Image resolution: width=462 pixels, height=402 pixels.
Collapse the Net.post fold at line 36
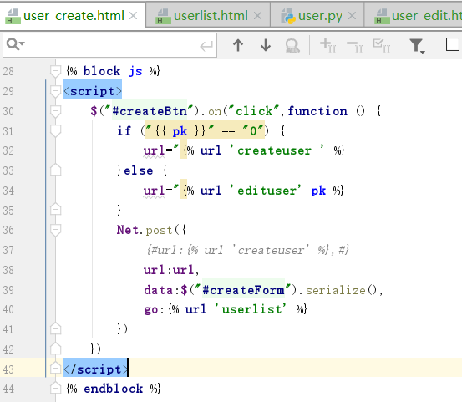pyautogui.click(x=55, y=230)
